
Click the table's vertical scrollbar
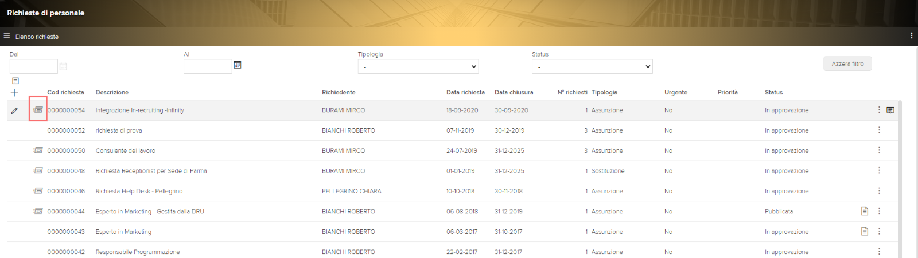coord(900,179)
